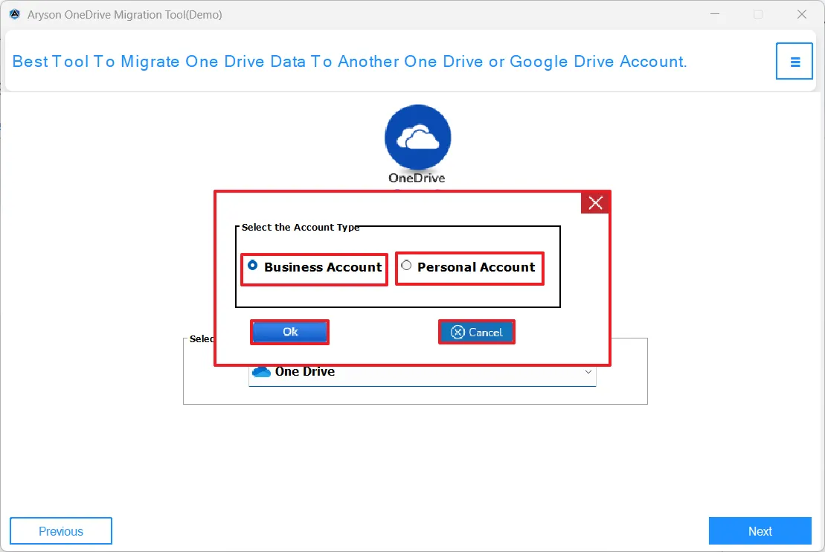The image size is (825, 552).
Task: Click the Aryson app icon in title bar
Action: click(14, 15)
